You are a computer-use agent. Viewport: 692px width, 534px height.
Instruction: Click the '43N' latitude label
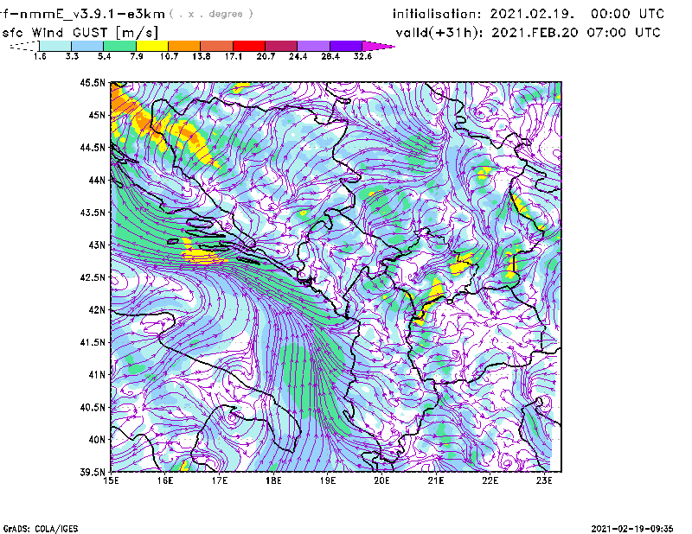click(97, 245)
